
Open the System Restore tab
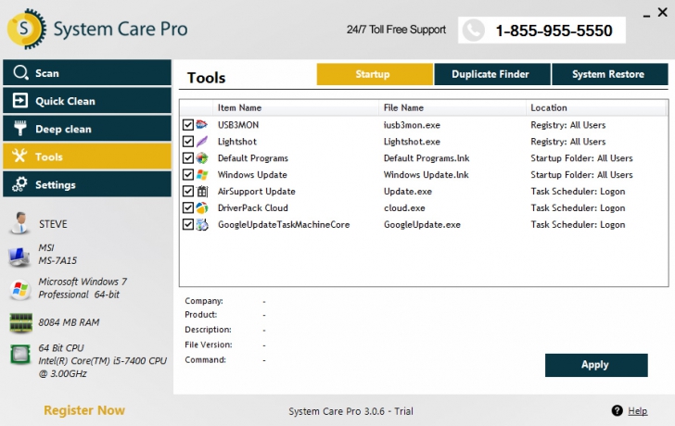click(609, 74)
